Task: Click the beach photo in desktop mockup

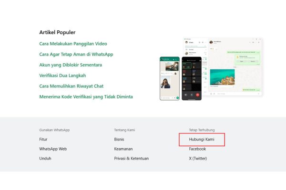Action: [222, 77]
